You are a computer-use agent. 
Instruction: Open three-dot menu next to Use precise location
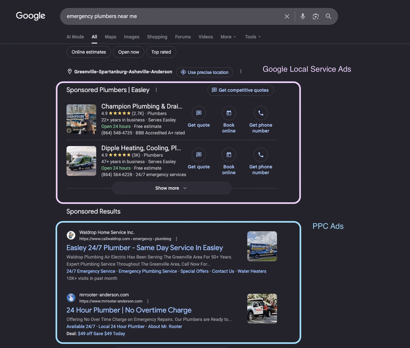click(241, 71)
